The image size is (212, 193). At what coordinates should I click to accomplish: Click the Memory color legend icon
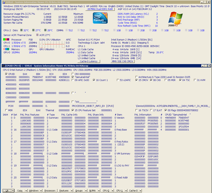point(6,49)
